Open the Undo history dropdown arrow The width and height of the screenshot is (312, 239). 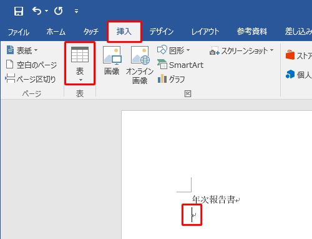tap(46, 11)
